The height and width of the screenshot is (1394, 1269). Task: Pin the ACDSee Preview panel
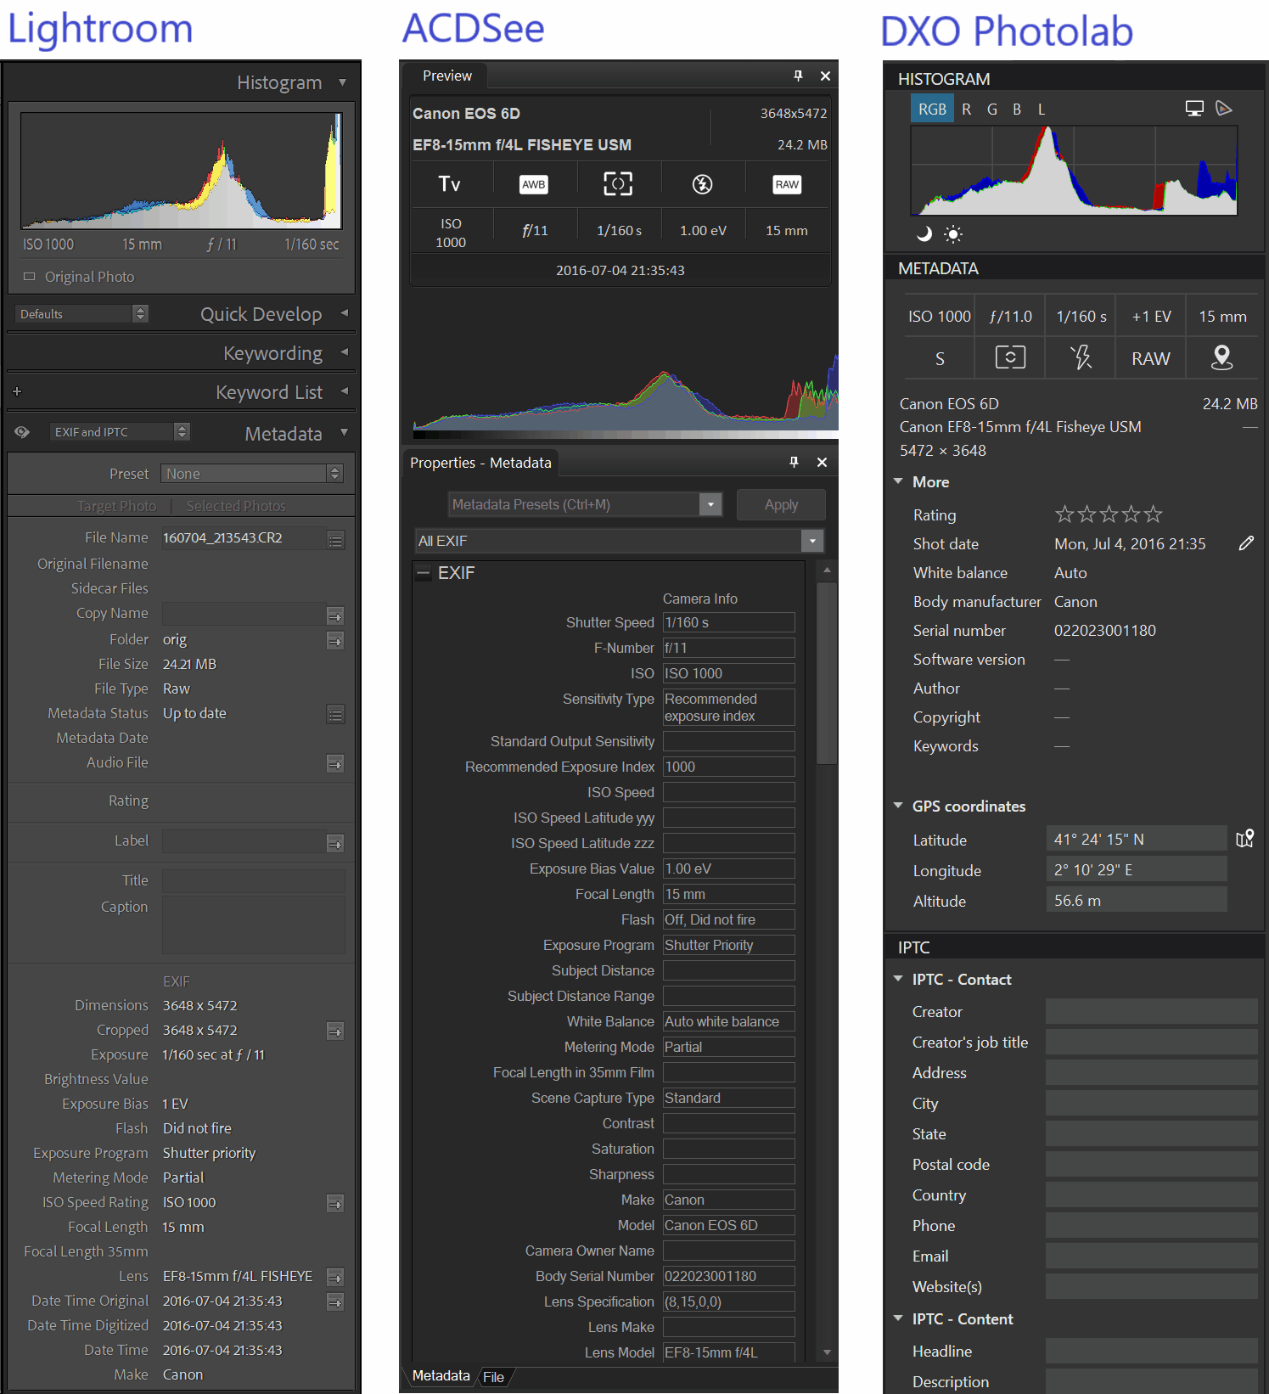[x=798, y=76]
